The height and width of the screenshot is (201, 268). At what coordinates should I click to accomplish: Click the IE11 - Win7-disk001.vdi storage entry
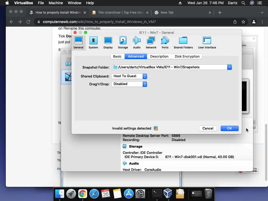click(199, 157)
